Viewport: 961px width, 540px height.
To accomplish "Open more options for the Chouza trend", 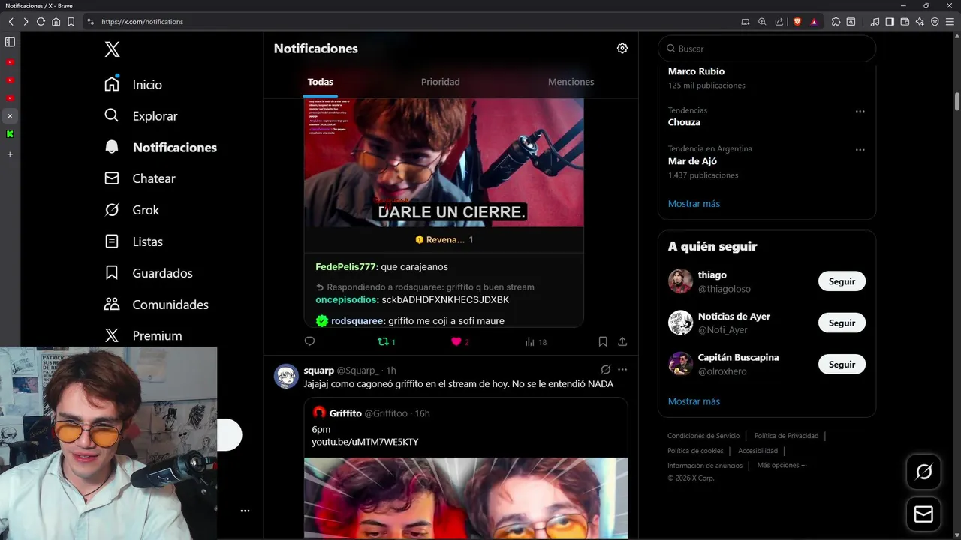I will (860, 112).
